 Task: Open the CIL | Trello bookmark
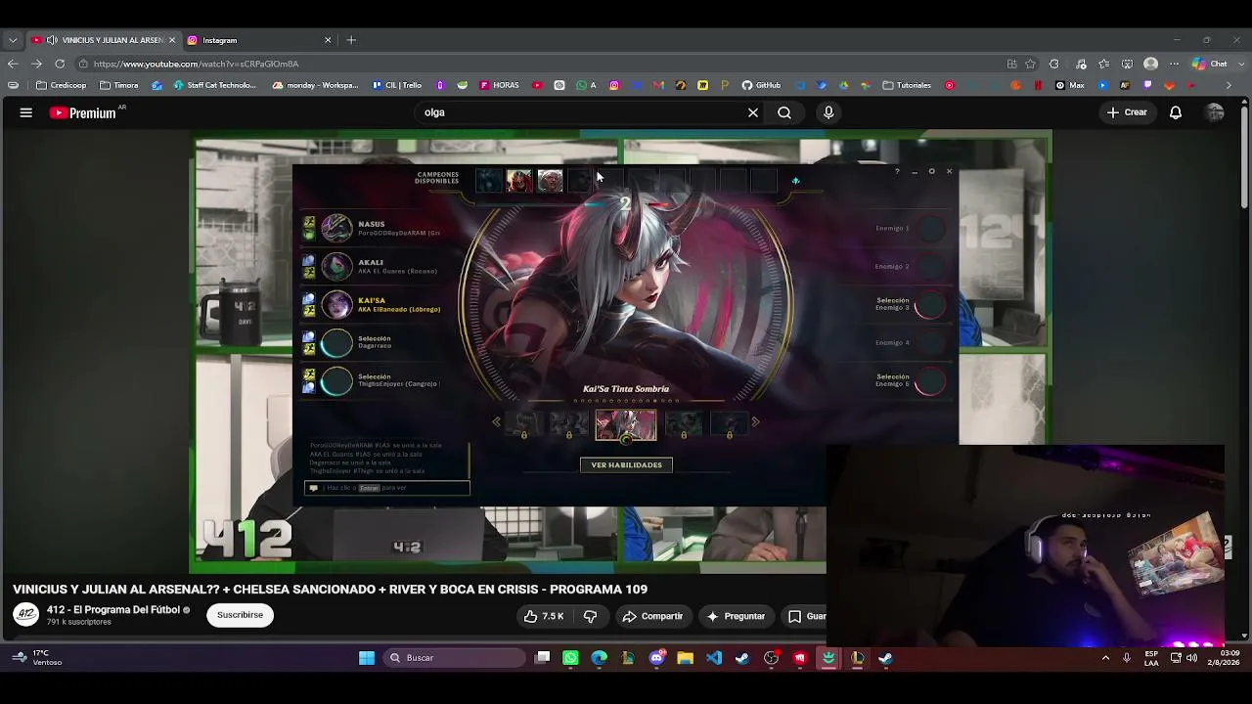[397, 85]
